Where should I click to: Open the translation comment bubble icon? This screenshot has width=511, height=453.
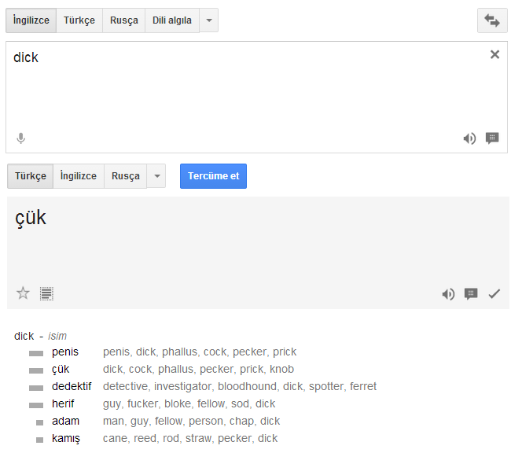click(x=471, y=294)
